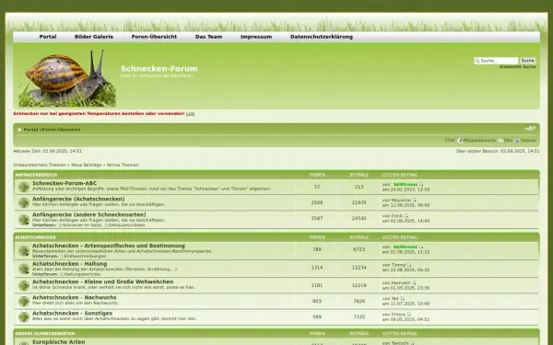
Task: Open Achatschnecken - Kleine und Große Wehwehchen
Action: click(102, 282)
